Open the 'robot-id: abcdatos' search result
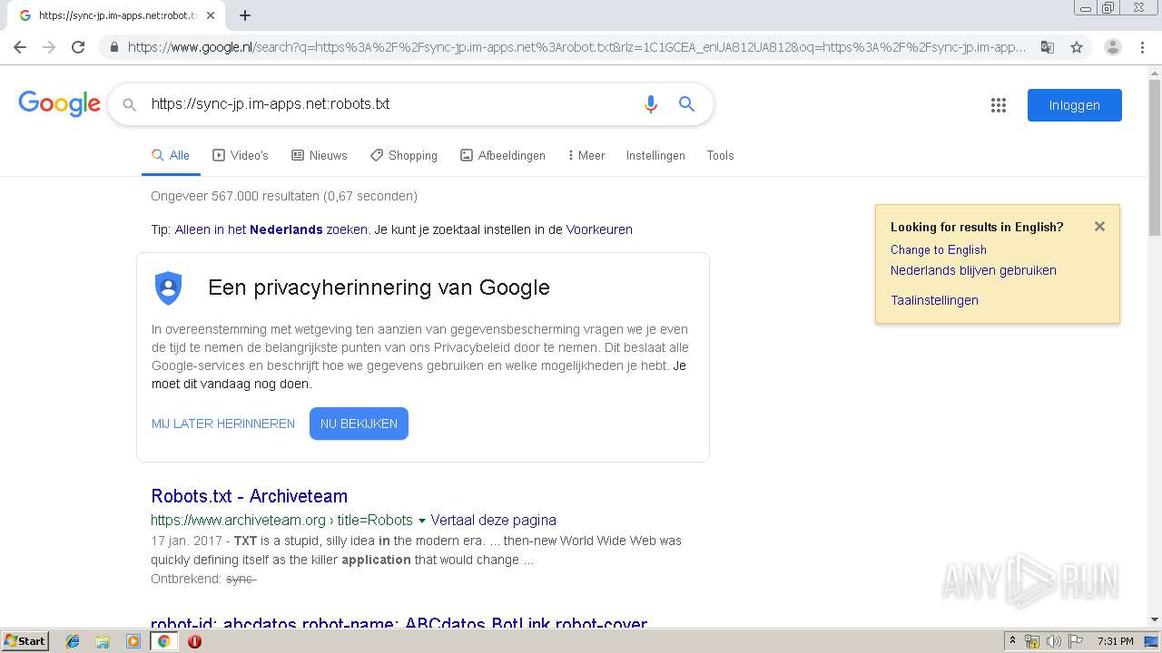 click(399, 623)
